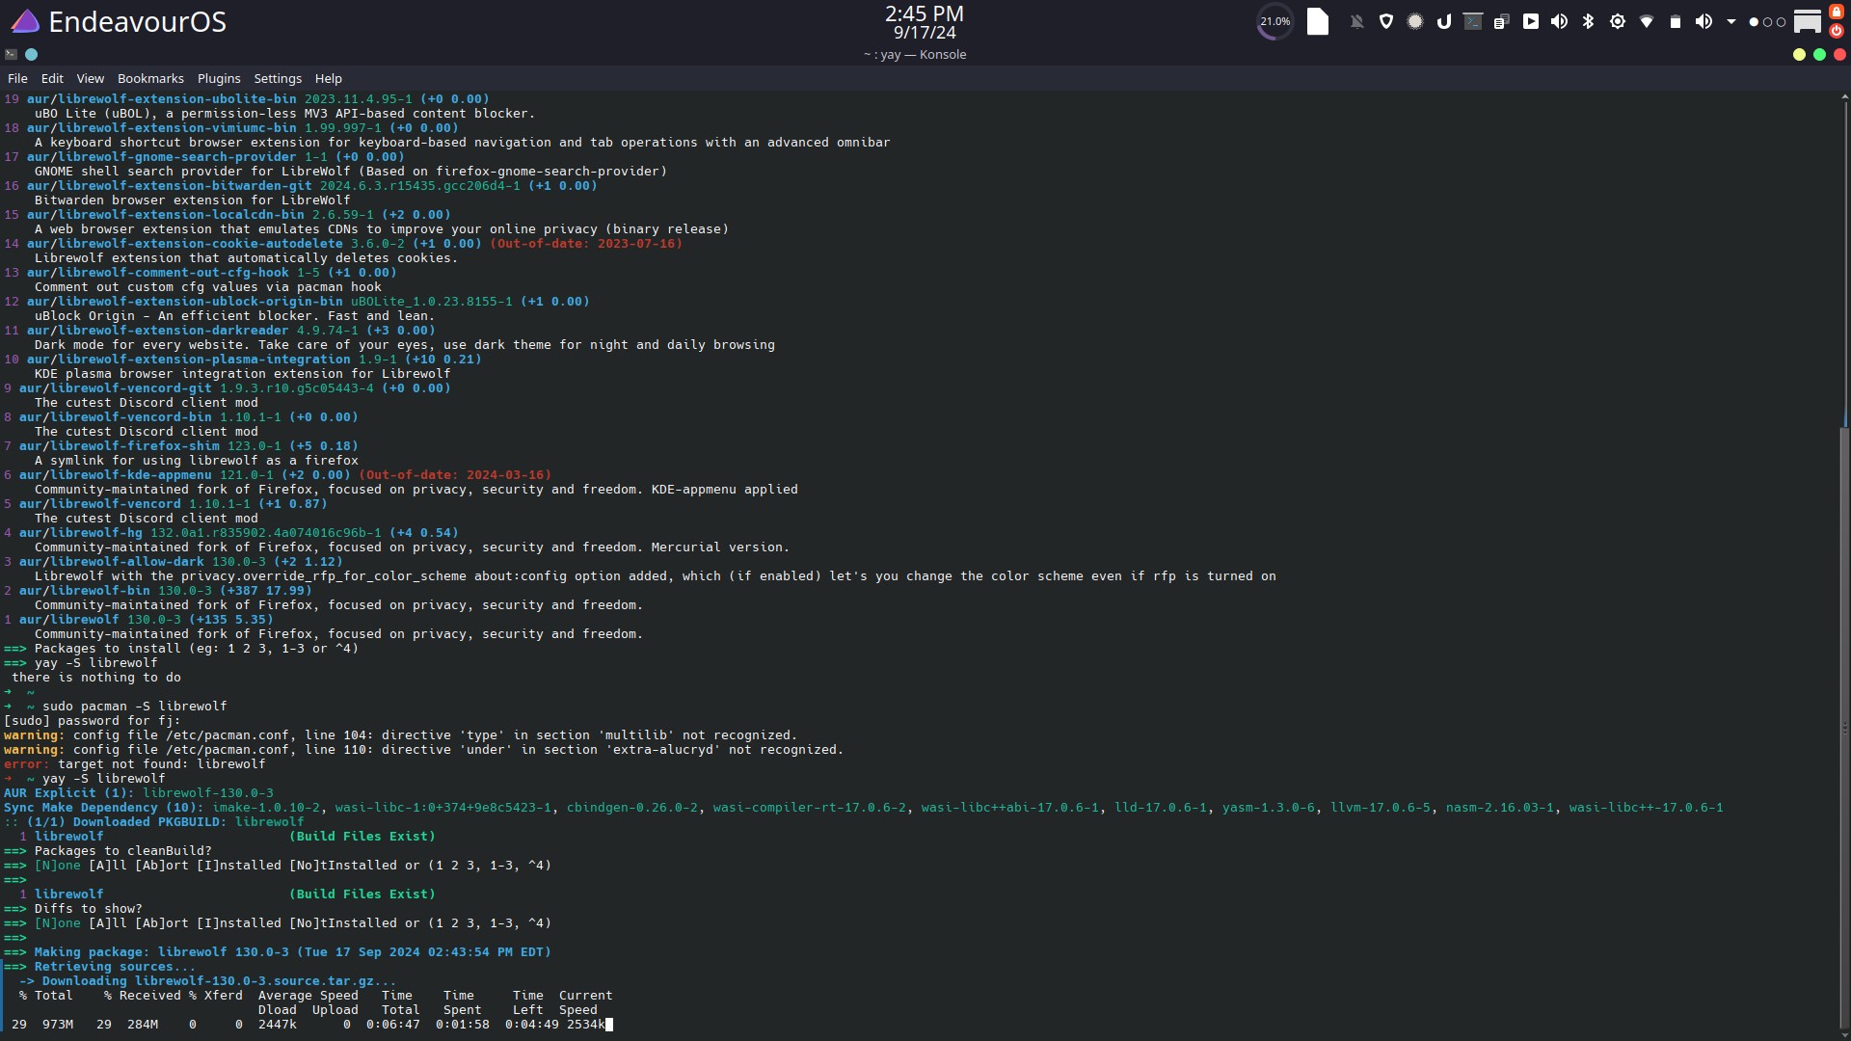The image size is (1851, 1041).
Task: Click the terminal tray icon
Action: [1472, 21]
